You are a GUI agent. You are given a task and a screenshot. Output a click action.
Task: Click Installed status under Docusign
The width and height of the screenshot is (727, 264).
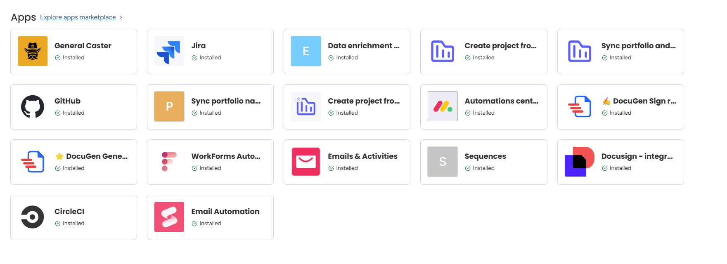coord(620,168)
